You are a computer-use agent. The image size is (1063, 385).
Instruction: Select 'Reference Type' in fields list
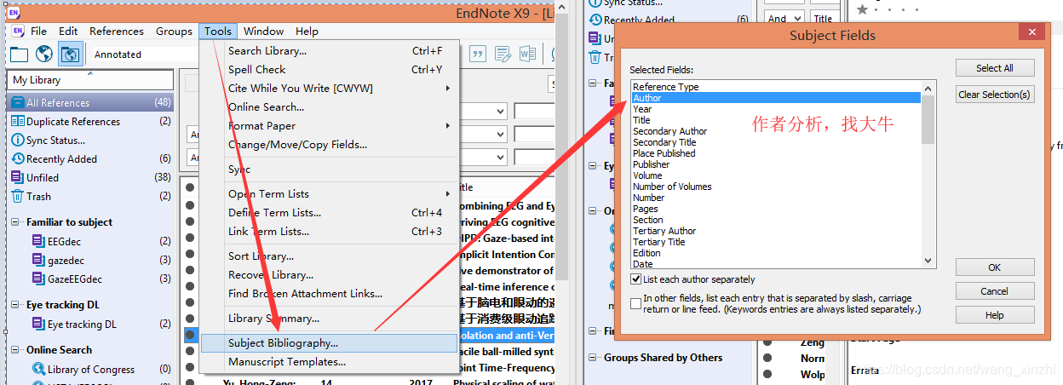(776, 87)
